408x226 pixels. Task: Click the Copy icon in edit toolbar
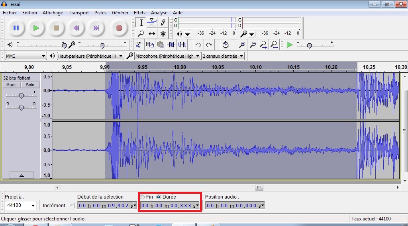(x=150, y=45)
